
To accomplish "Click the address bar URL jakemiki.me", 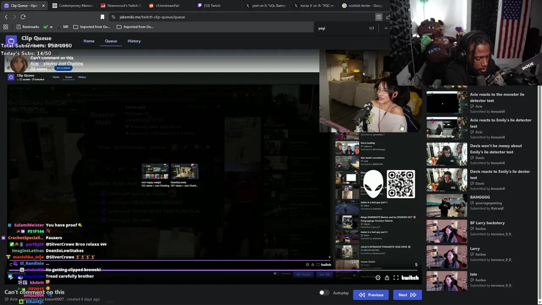I will coord(152,17).
